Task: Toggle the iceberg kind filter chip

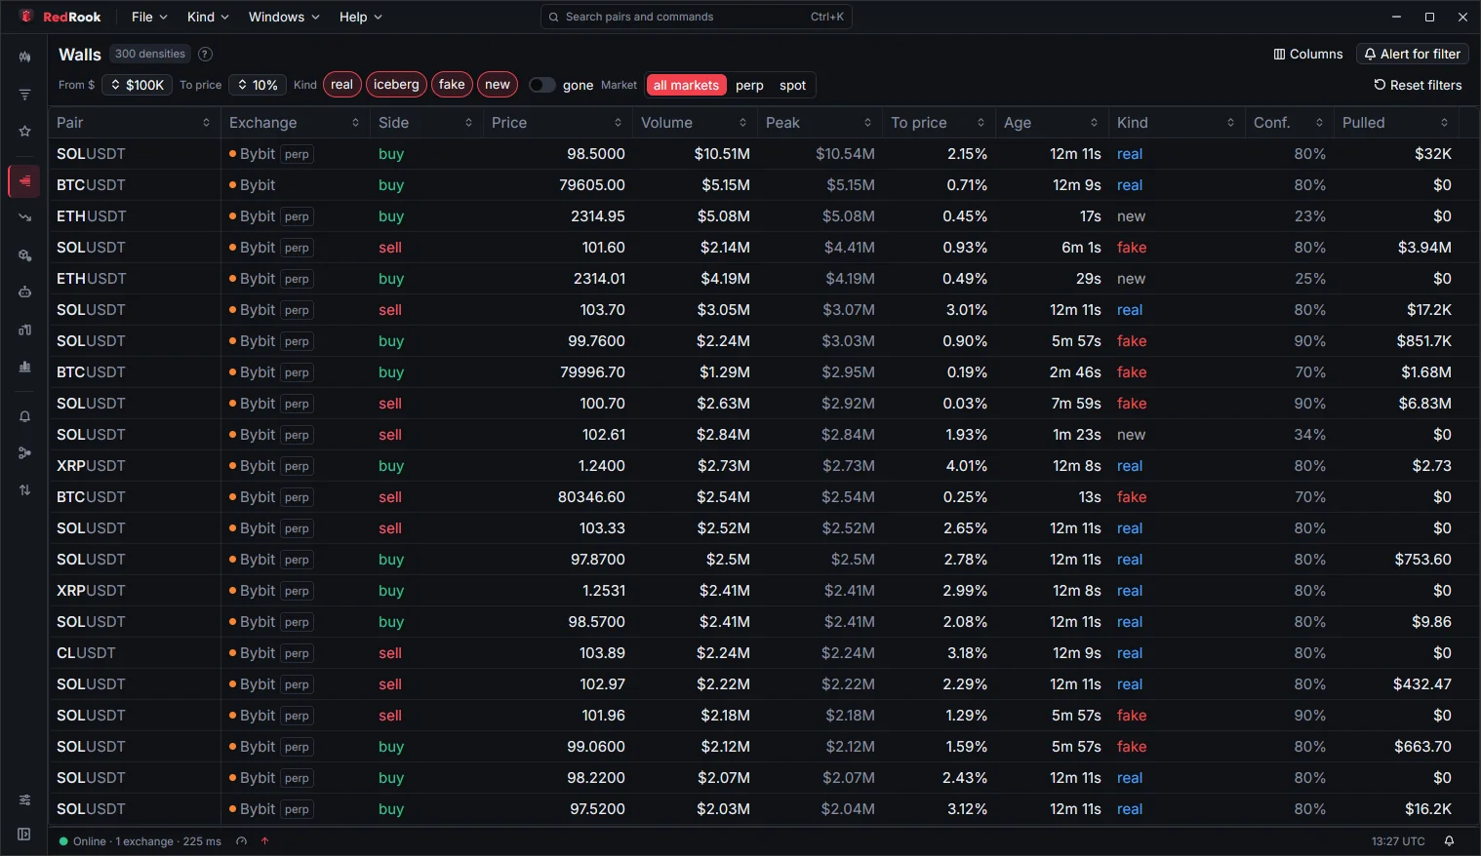Action: click(x=396, y=85)
